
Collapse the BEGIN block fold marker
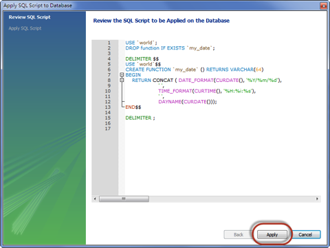tap(122, 74)
